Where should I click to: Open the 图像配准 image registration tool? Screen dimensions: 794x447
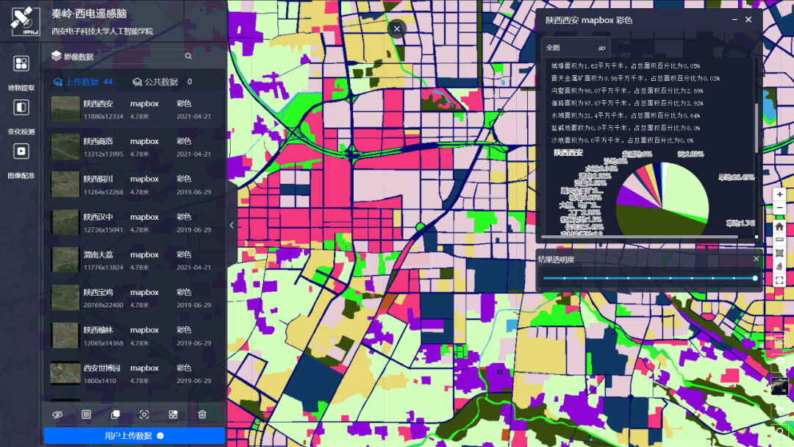(x=21, y=151)
